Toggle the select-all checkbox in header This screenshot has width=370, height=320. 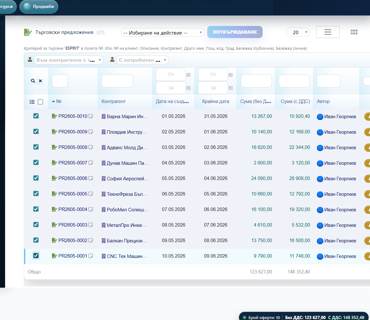tap(40, 102)
